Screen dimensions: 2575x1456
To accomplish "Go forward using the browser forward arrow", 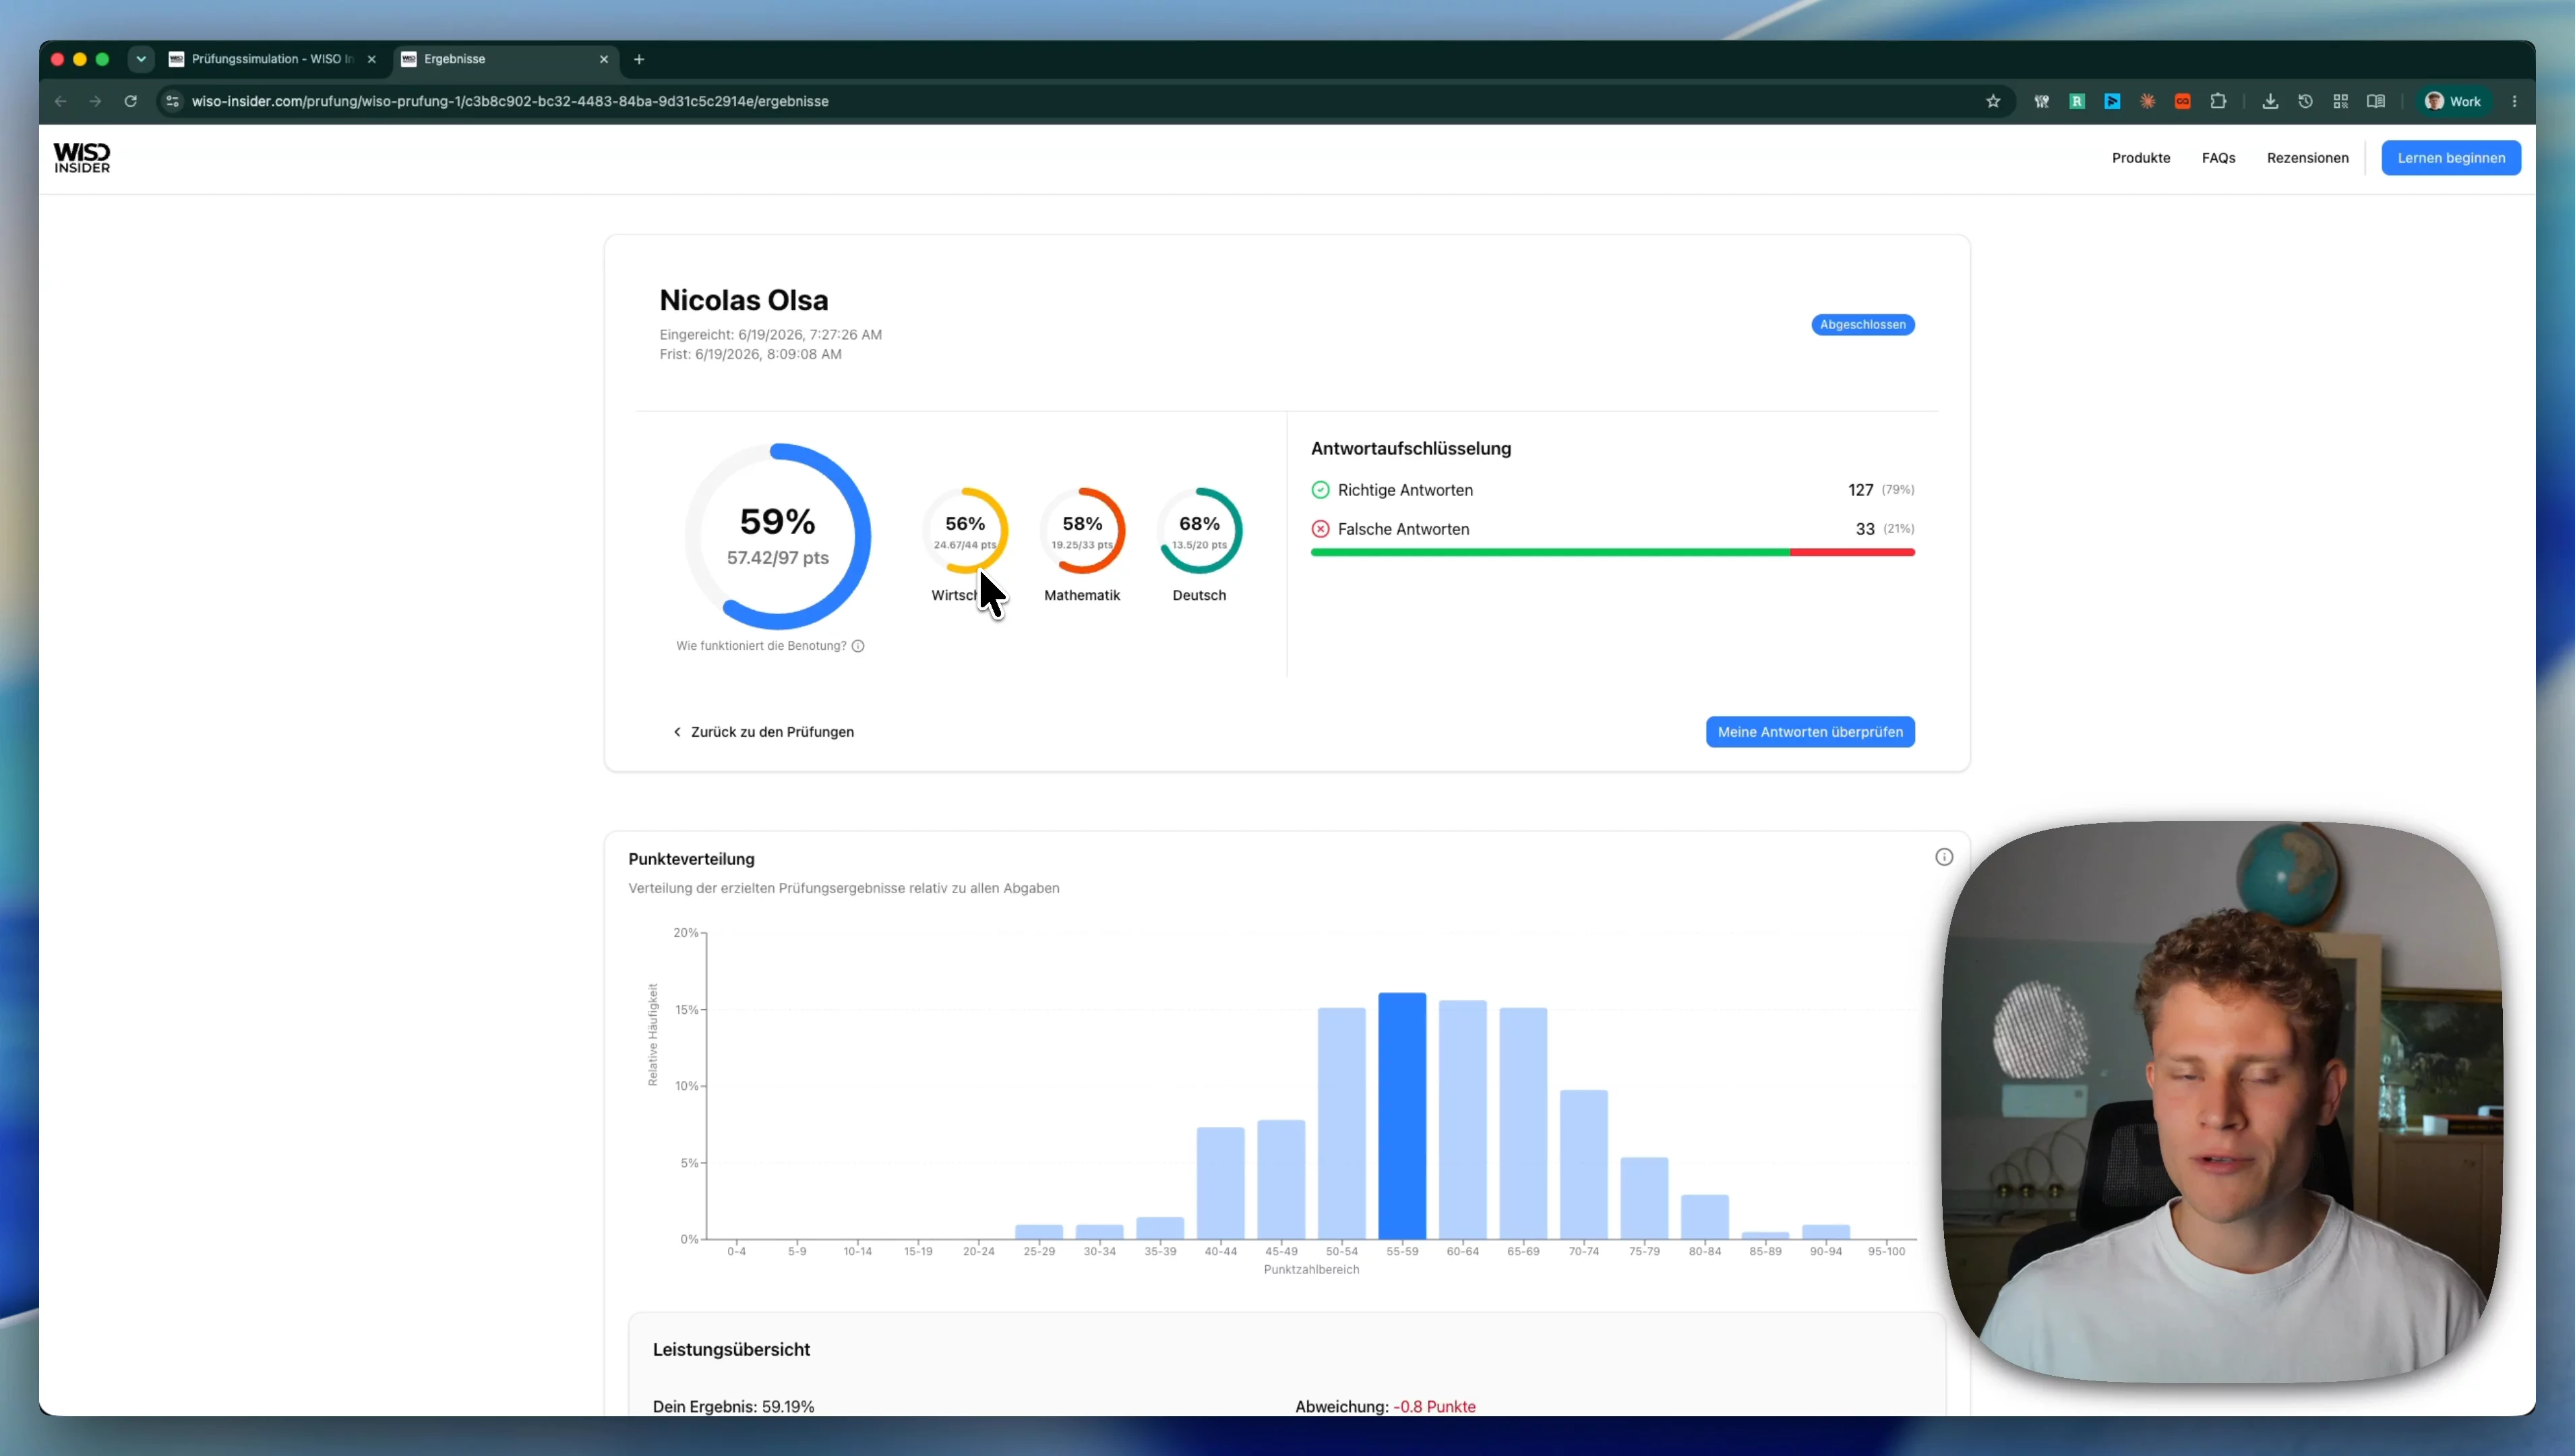I will tap(95, 101).
